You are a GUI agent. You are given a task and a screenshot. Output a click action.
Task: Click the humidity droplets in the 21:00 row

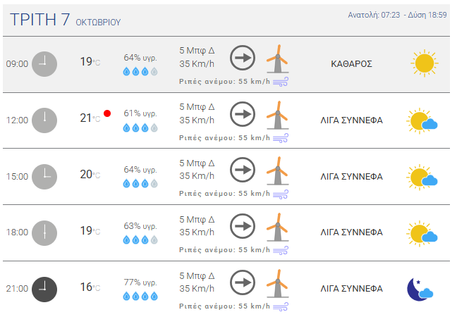140,297
